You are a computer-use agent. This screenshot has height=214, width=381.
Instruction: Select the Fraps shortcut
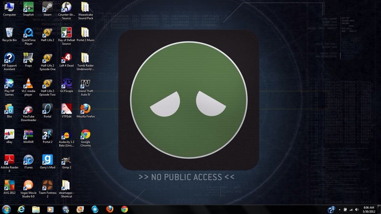(28, 60)
